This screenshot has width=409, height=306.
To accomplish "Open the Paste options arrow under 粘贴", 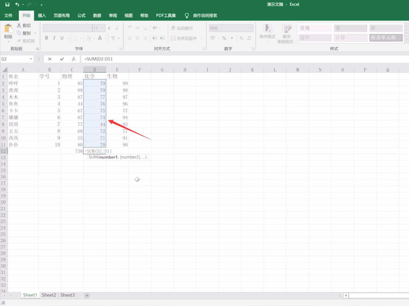I will tap(8, 42).
